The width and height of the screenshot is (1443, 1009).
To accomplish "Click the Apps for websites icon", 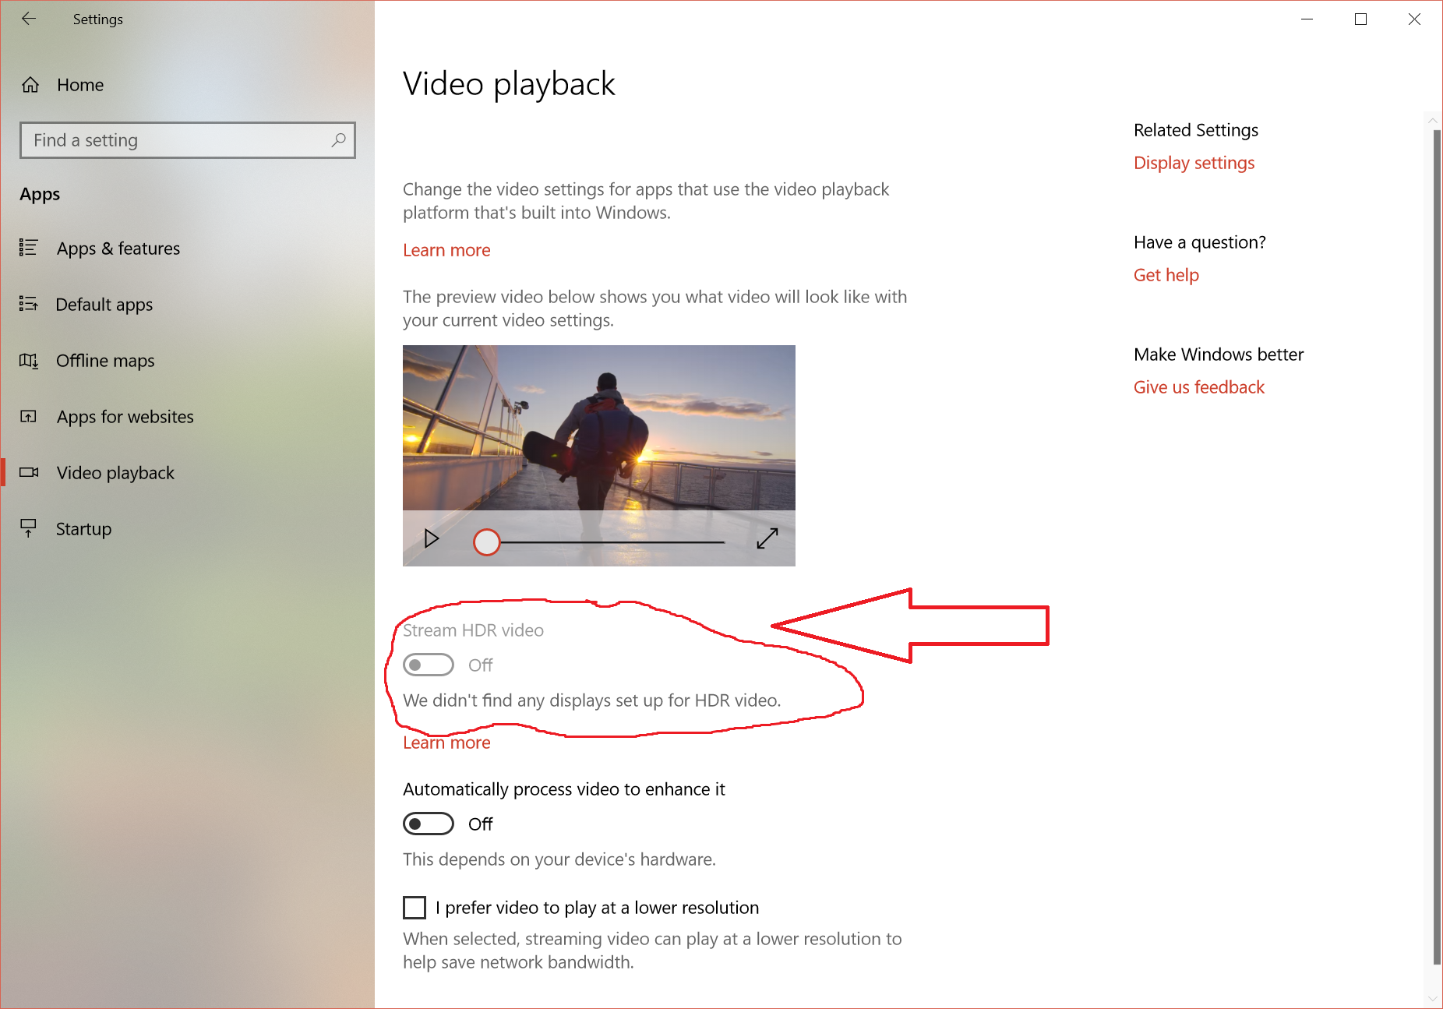I will click(28, 416).
